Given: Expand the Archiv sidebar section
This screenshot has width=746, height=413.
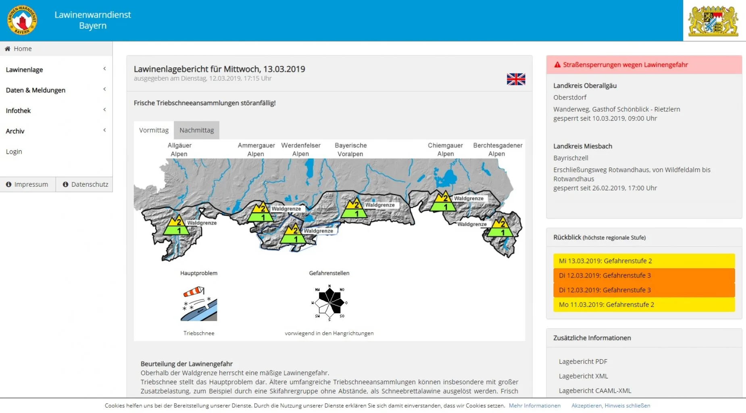Looking at the screenshot, I should pyautogui.click(x=56, y=131).
